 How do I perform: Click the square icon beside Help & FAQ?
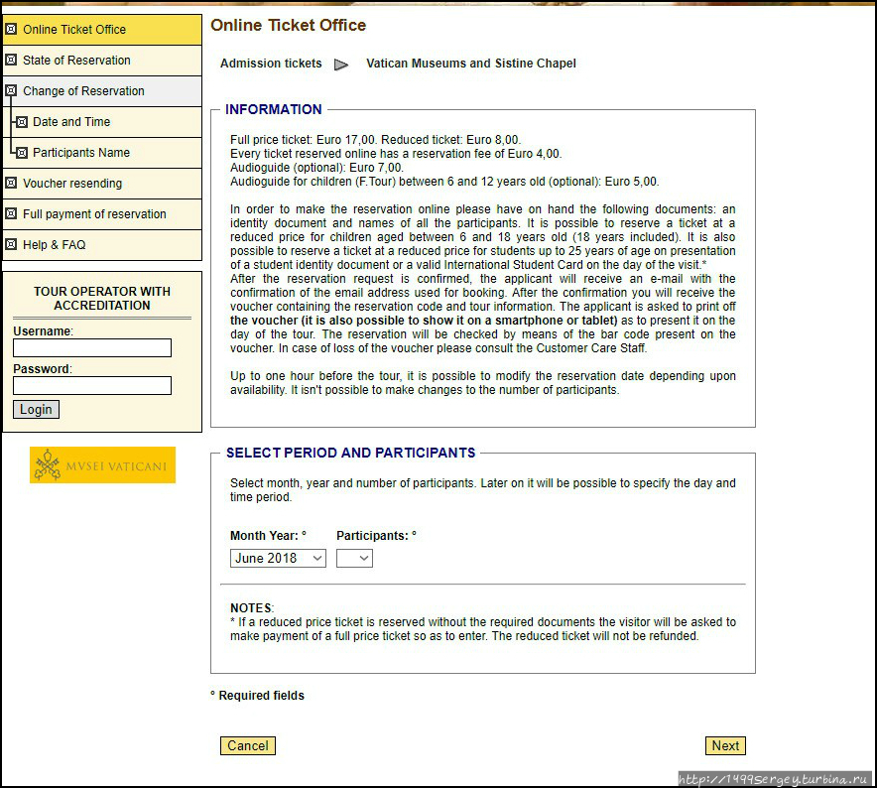pos(11,244)
